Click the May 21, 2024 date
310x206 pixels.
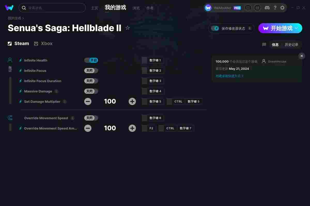pyautogui.click(x=239, y=69)
